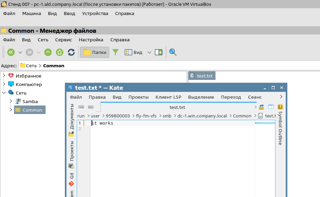Screen dimensions: 320x197
Task: Expand the Samba tree node
Action: coord(11,101)
